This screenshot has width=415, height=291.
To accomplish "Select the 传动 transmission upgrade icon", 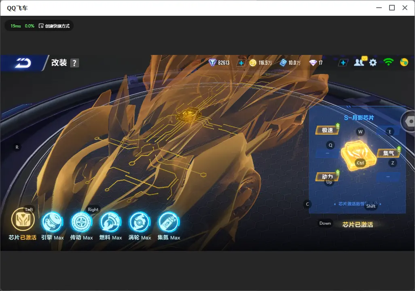I will pos(81,222).
